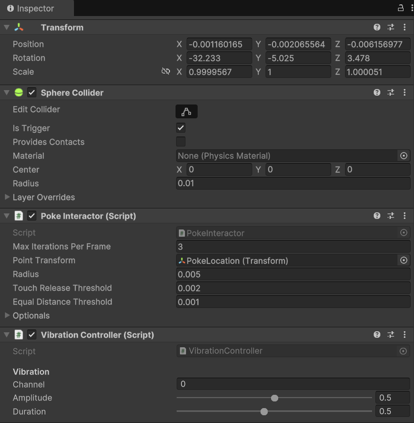Open Transform presets icon
Viewport: 414px width, 423px height.
[391, 27]
